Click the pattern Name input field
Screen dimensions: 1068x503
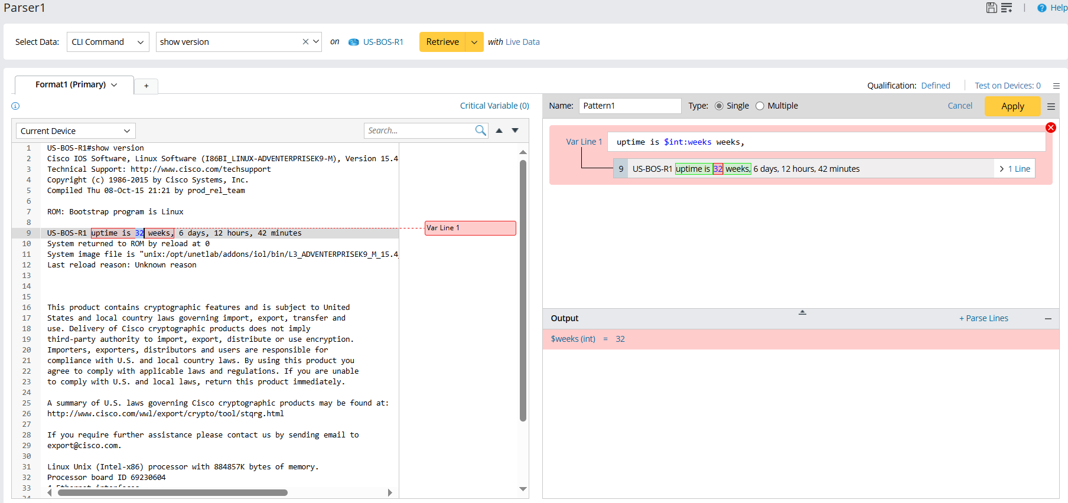(x=630, y=106)
